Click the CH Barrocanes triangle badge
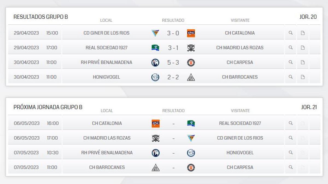The image size is (328, 184). click(191, 77)
